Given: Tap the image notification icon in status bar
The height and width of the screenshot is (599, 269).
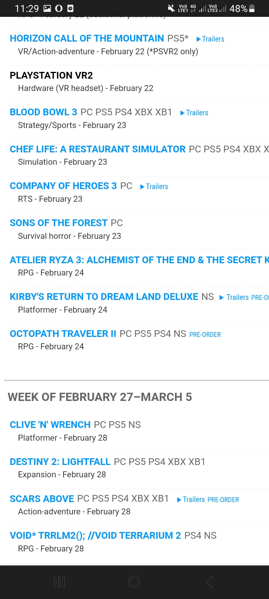Looking at the screenshot, I should pyautogui.click(x=47, y=8).
